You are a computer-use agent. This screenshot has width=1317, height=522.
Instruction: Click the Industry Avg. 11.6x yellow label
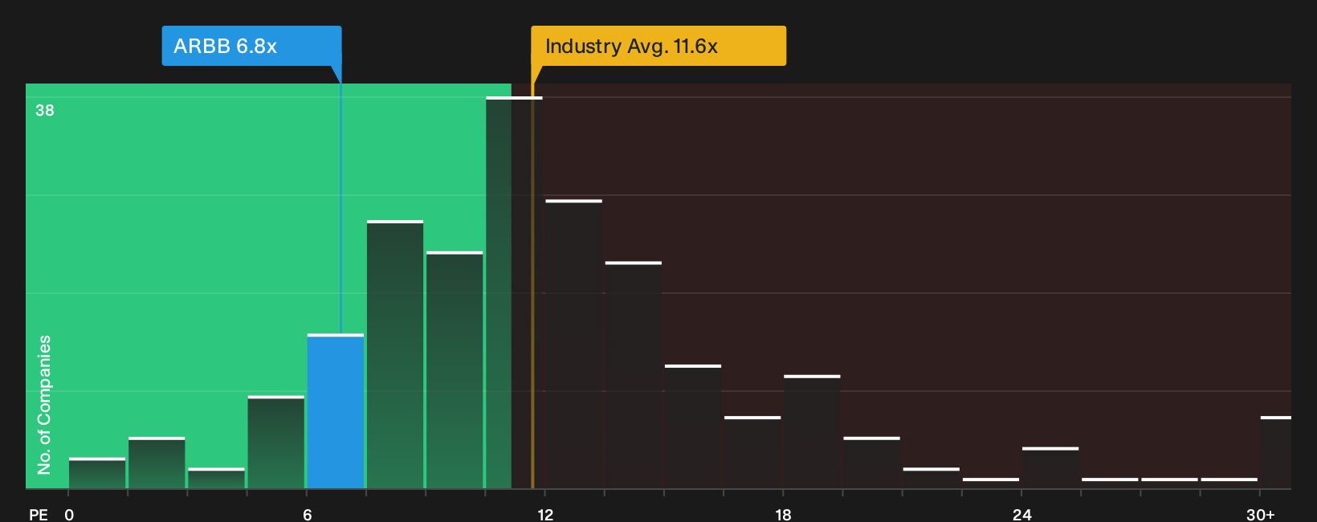658,46
